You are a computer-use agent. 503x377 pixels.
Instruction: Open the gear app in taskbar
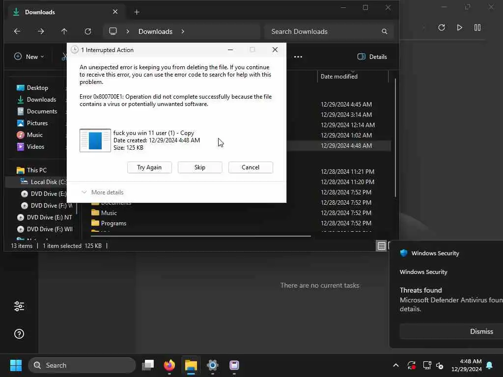click(x=212, y=365)
